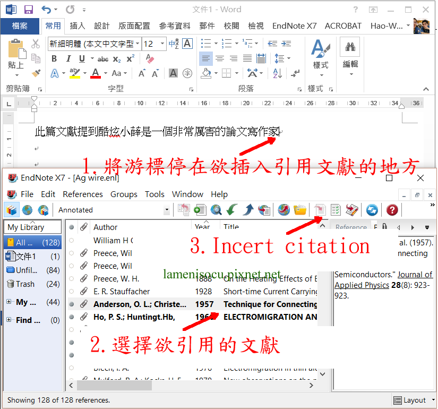Click the Online Search magnifier in EndNote
Screen dimensions: 438x409
pyautogui.click(x=216, y=210)
